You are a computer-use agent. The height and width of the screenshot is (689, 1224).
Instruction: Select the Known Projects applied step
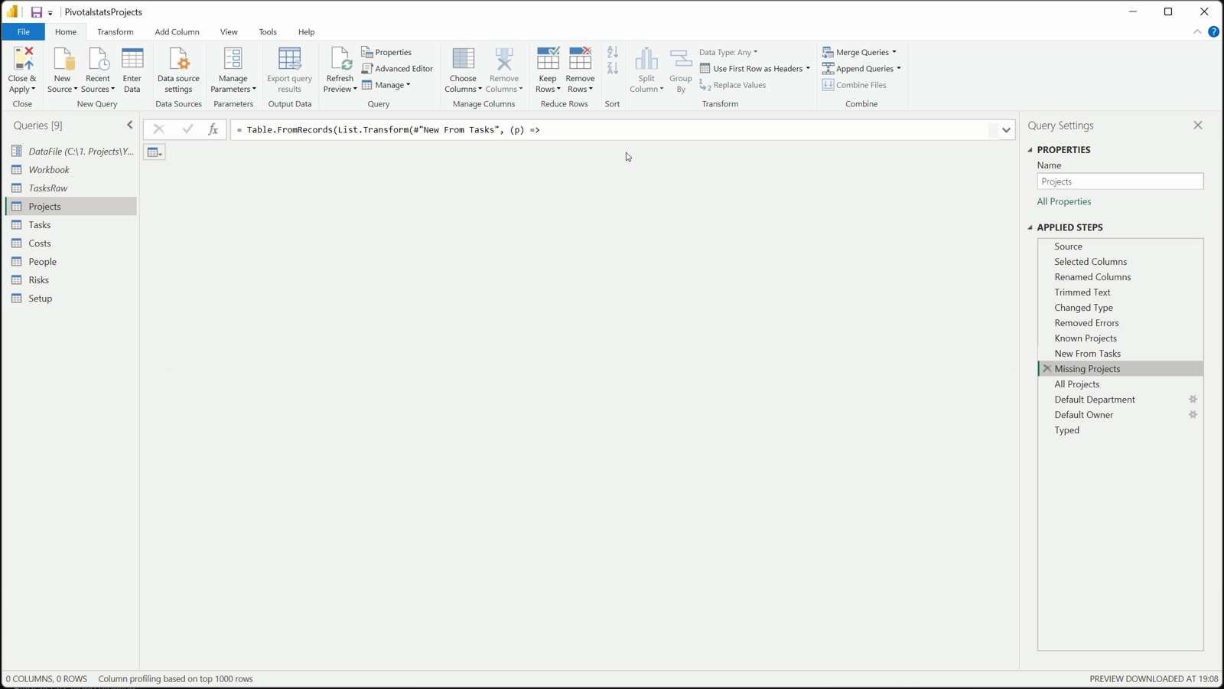1120,338
